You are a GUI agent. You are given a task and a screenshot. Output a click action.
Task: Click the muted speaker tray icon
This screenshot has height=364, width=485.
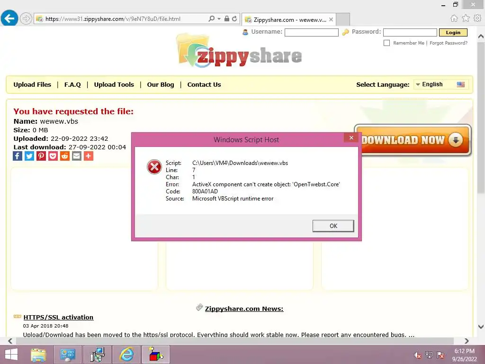pos(418,355)
